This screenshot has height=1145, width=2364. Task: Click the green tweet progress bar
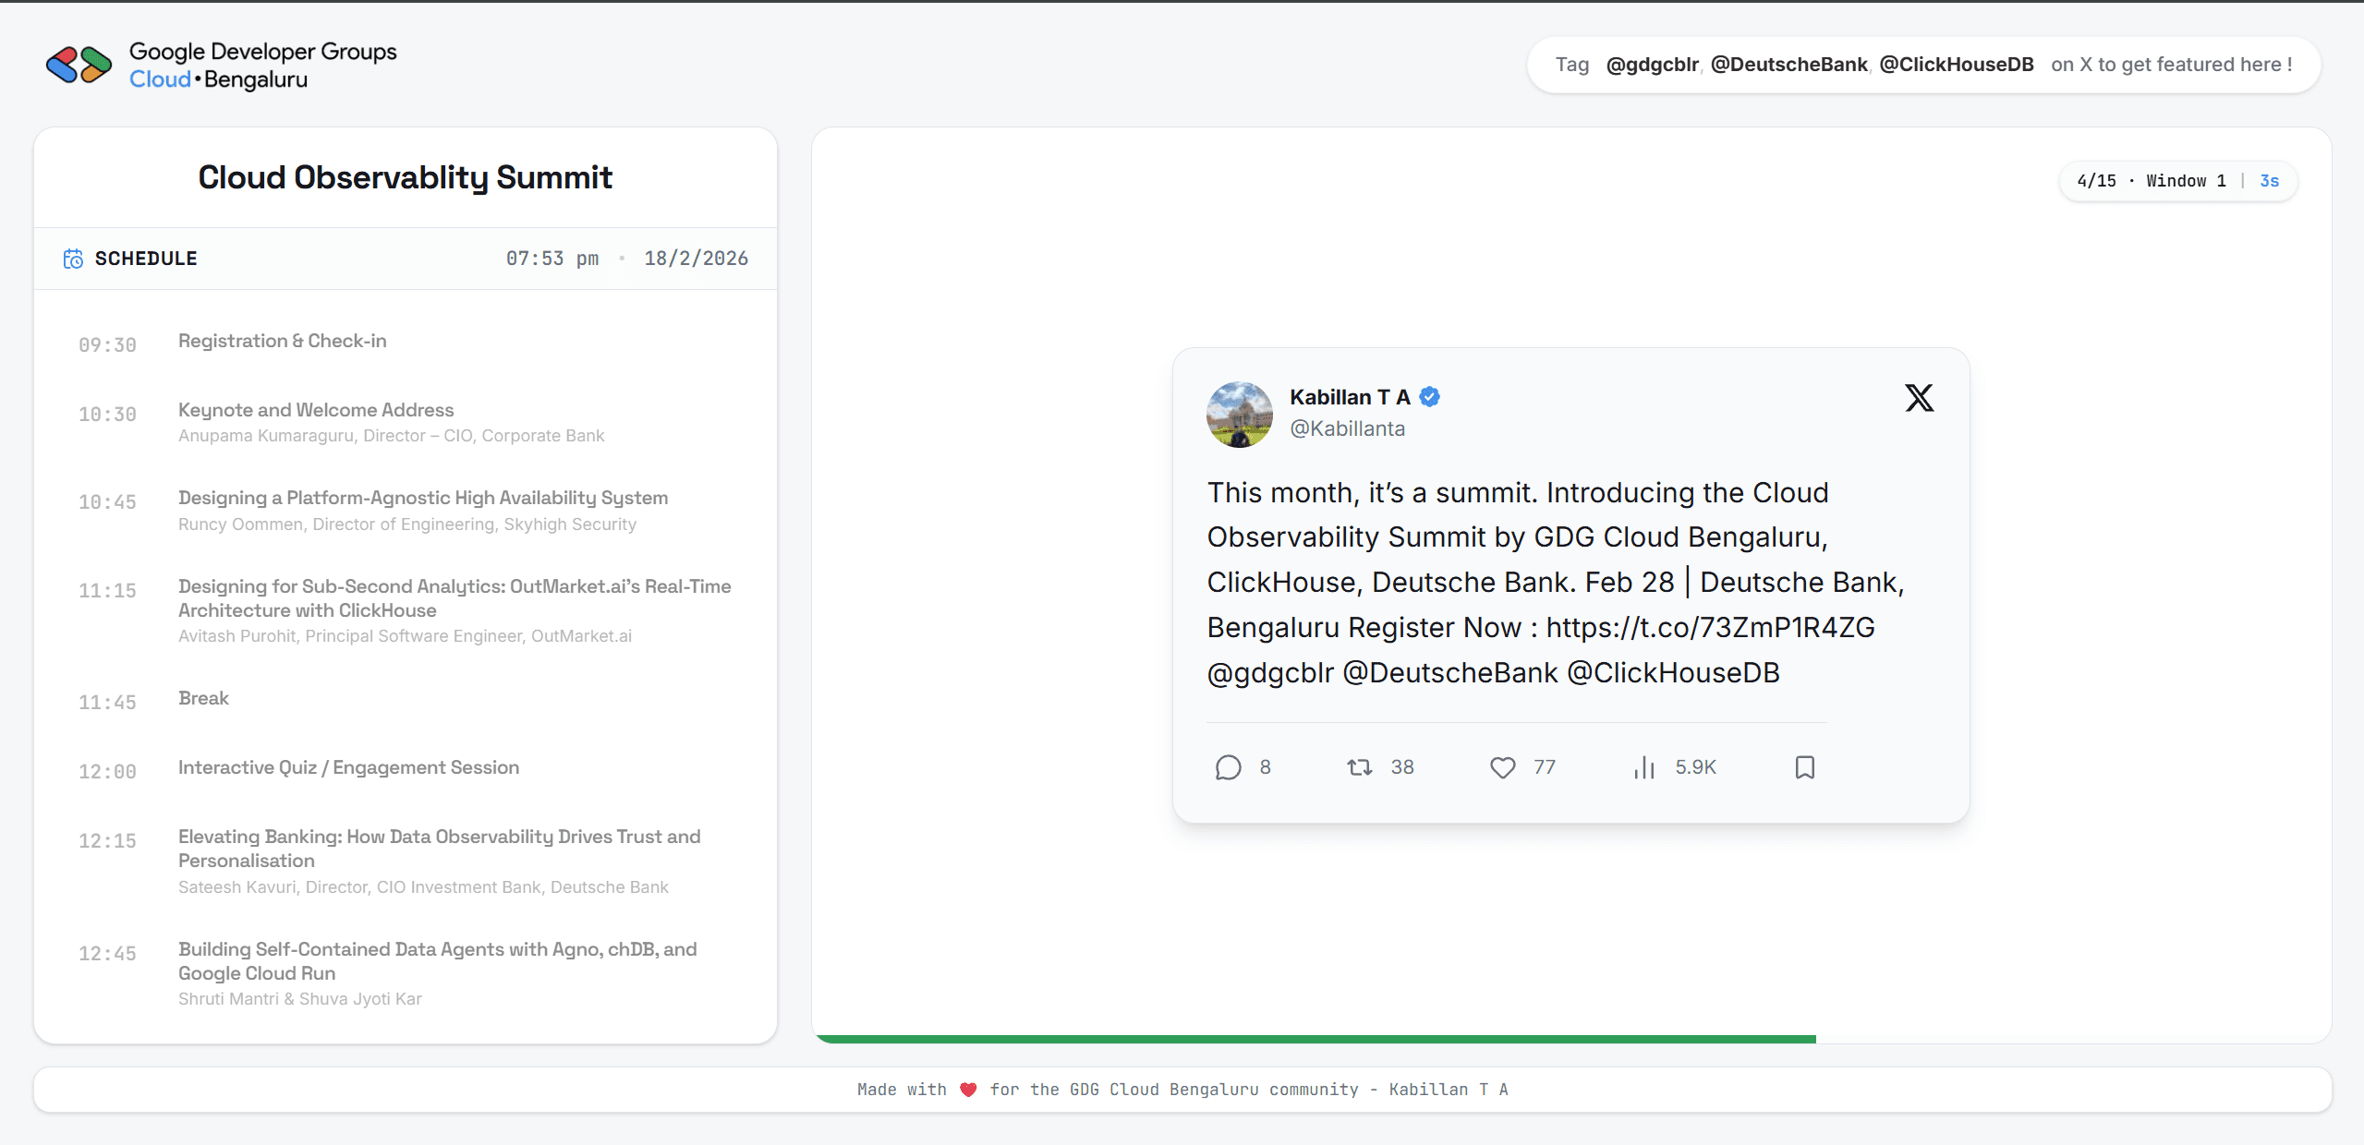[1315, 1039]
